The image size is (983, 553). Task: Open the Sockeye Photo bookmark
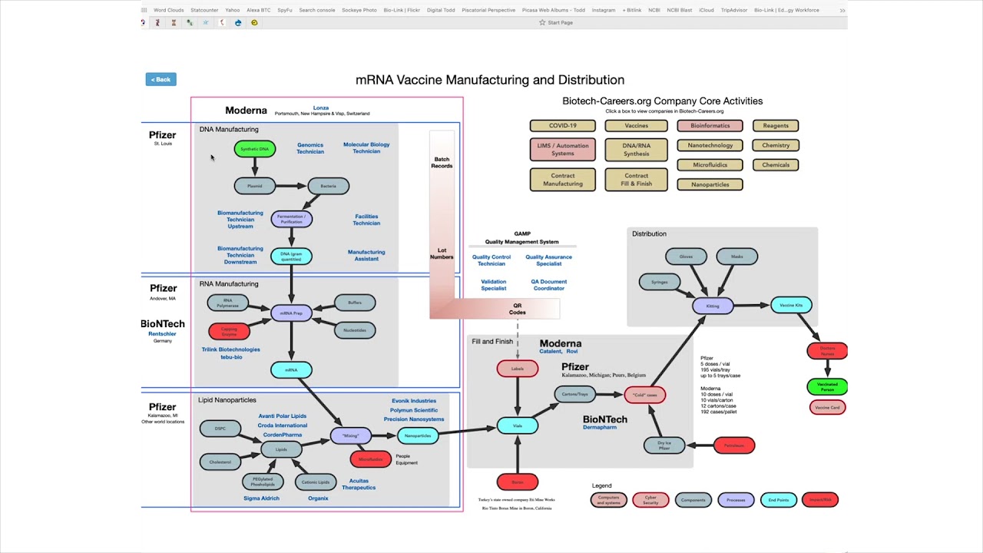point(359,10)
